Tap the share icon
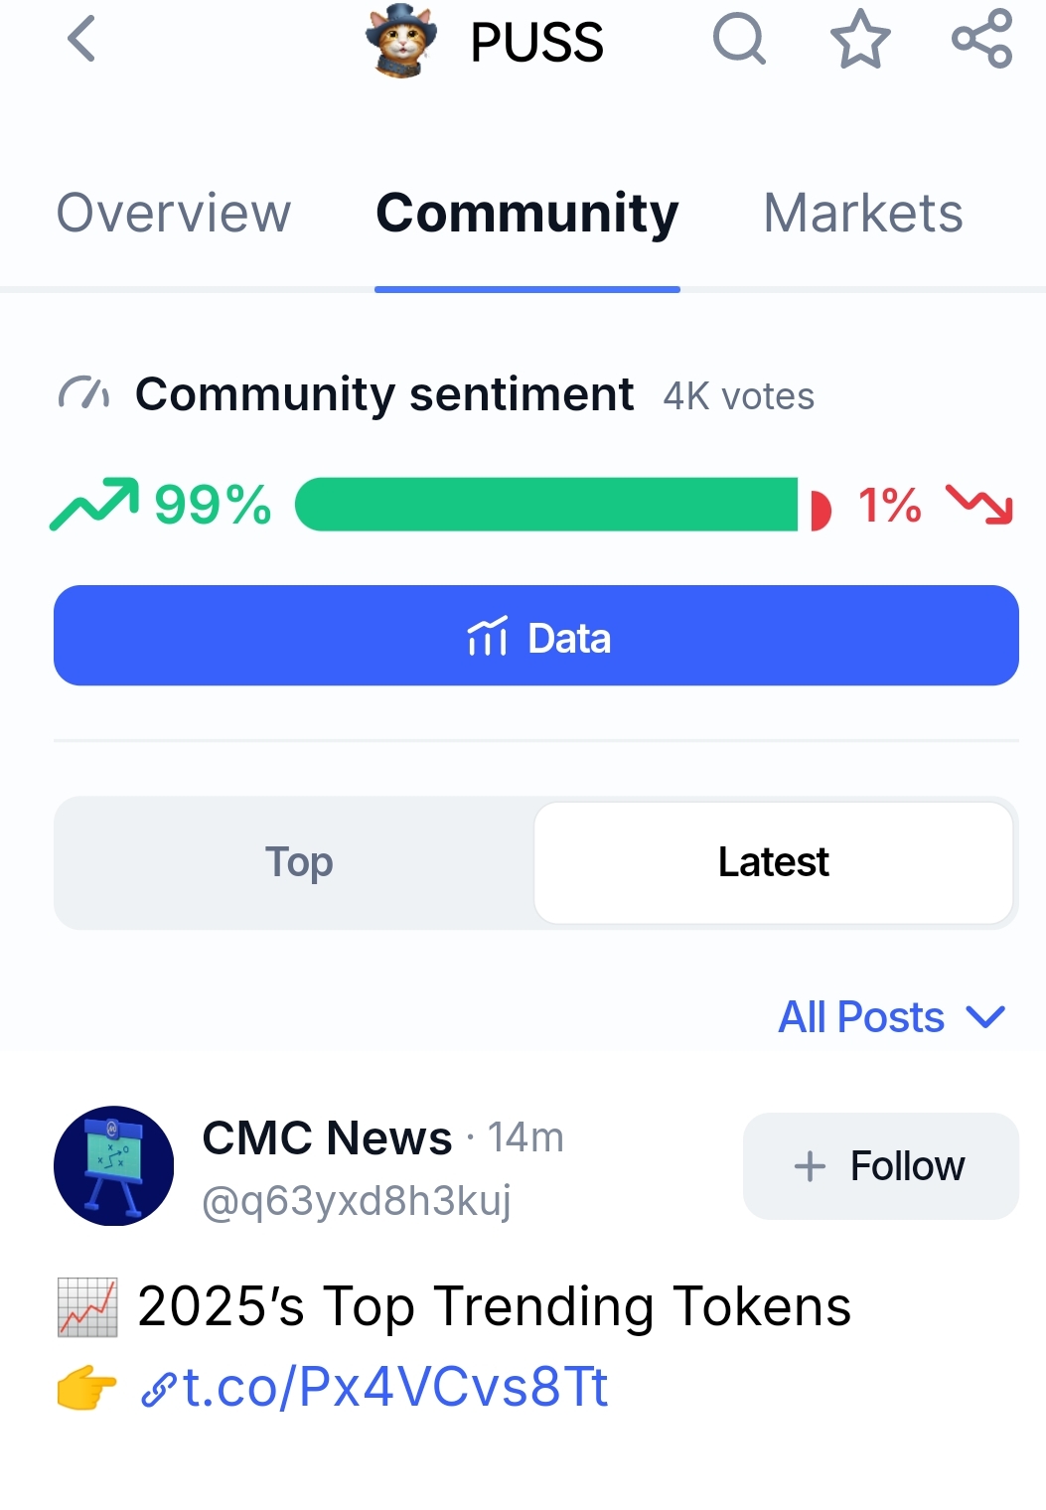The image size is (1046, 1510). pyautogui.click(x=981, y=40)
